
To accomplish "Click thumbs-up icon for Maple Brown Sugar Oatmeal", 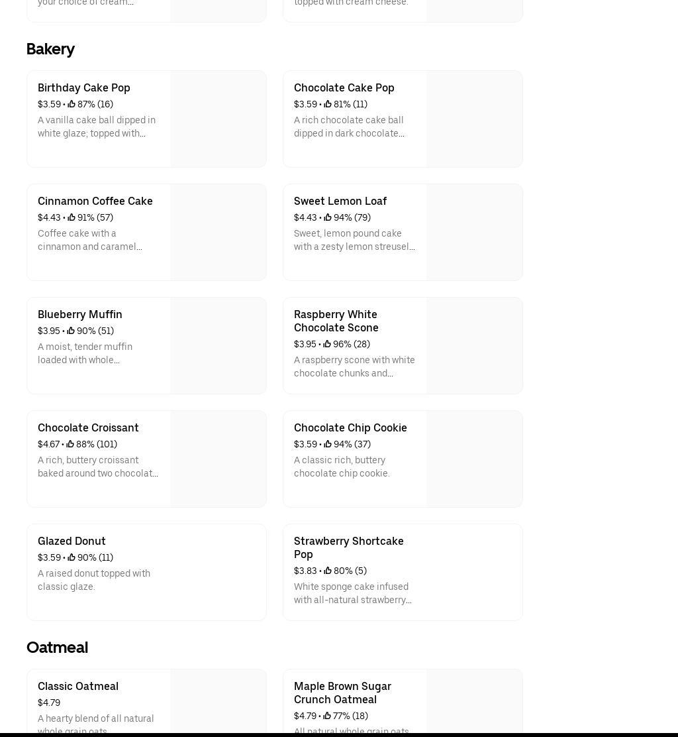I will 327,716.
